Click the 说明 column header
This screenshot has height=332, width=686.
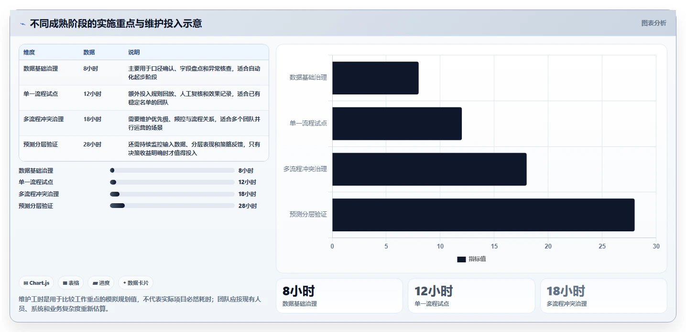pyautogui.click(x=134, y=52)
